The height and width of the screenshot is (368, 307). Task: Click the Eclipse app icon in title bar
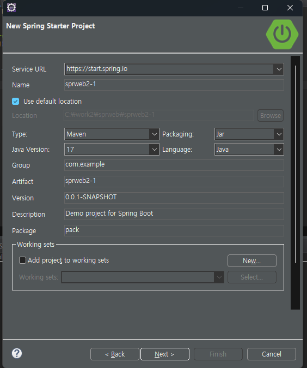pyautogui.click(x=11, y=8)
